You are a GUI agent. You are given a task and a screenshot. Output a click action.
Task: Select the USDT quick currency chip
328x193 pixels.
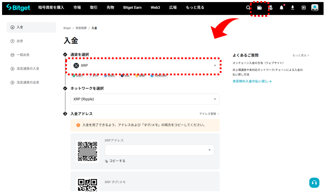coord(78,76)
